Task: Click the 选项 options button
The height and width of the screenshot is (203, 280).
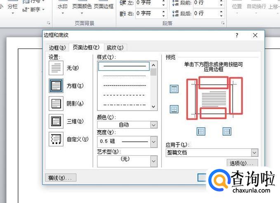Action: coord(242,163)
